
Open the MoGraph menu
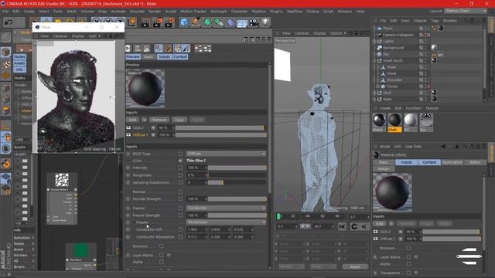(219, 12)
